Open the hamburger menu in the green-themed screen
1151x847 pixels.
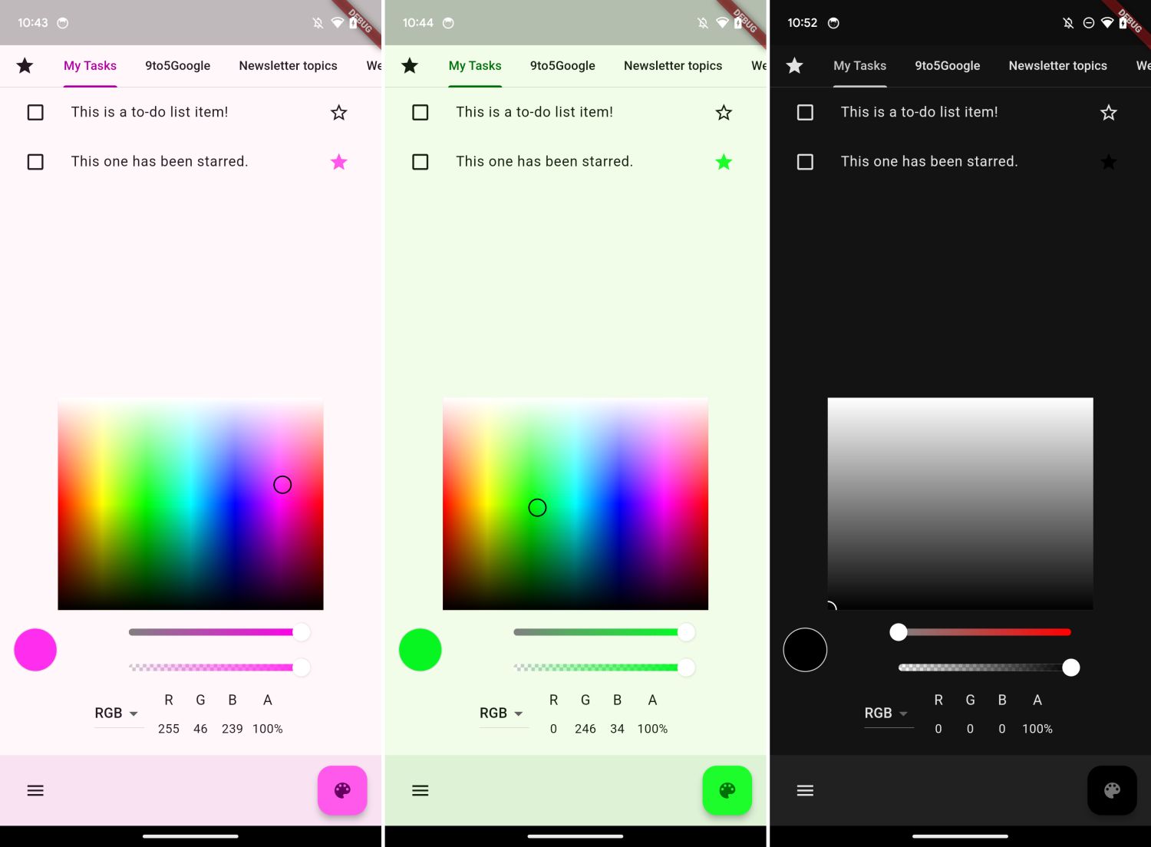click(x=420, y=790)
